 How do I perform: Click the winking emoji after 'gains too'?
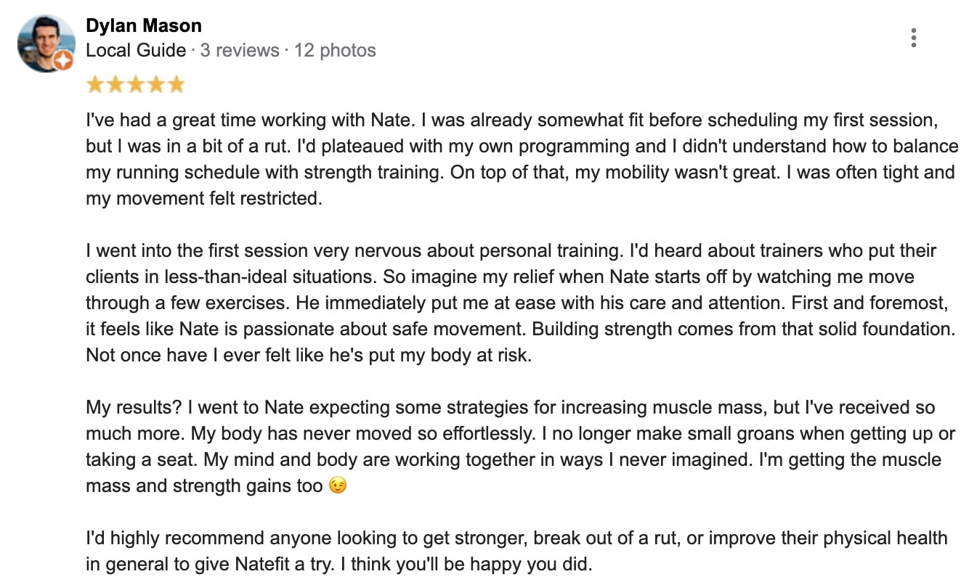pyautogui.click(x=338, y=485)
